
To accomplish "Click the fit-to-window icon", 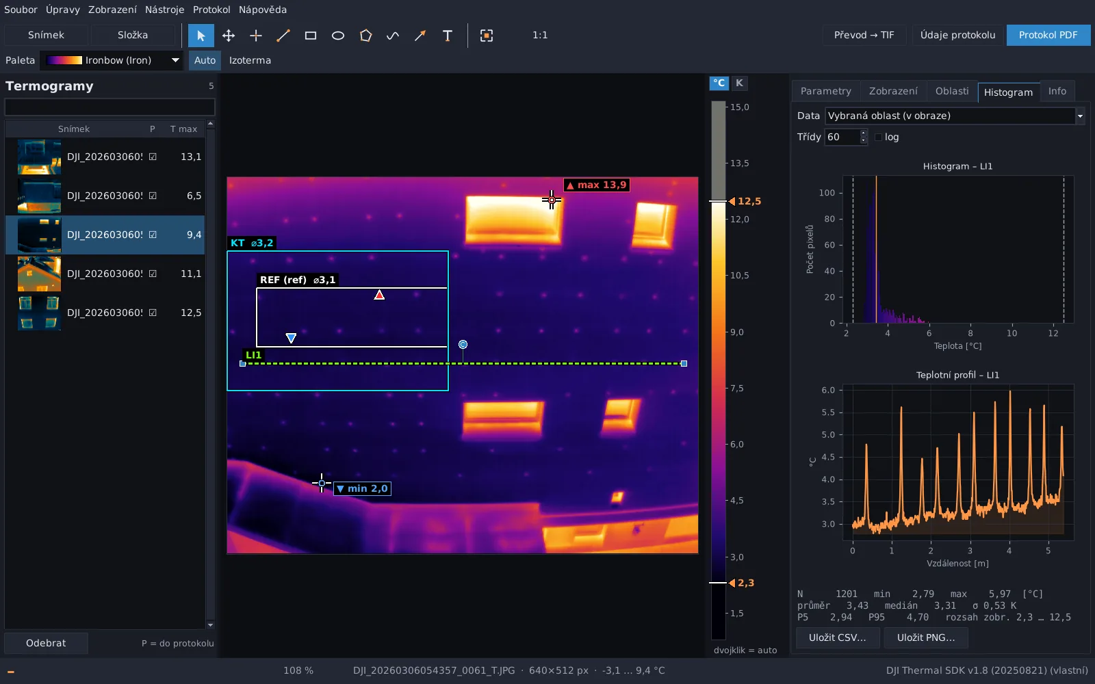I will point(487,36).
